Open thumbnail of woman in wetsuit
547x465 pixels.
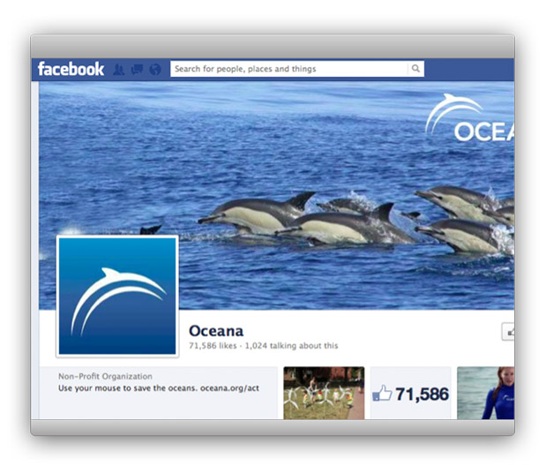[x=485, y=393]
